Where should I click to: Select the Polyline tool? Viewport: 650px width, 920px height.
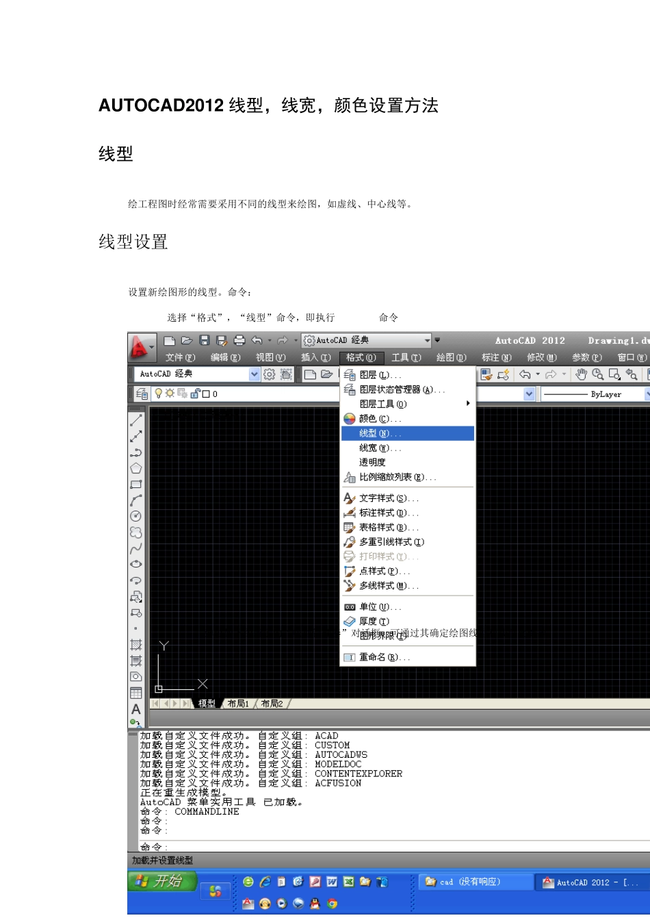(136, 452)
